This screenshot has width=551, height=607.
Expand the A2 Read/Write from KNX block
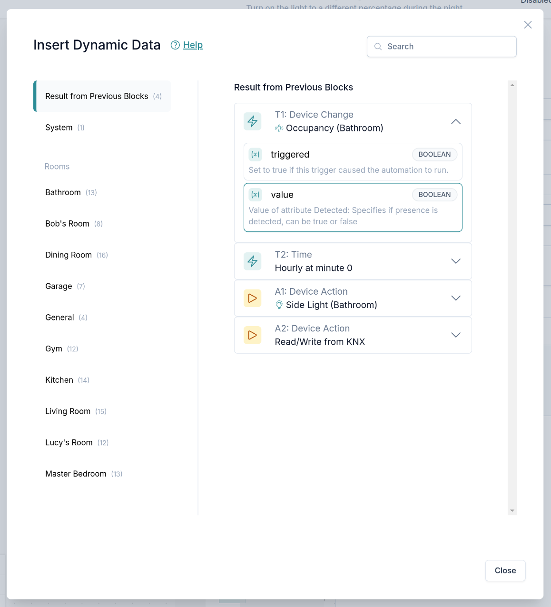(x=455, y=335)
